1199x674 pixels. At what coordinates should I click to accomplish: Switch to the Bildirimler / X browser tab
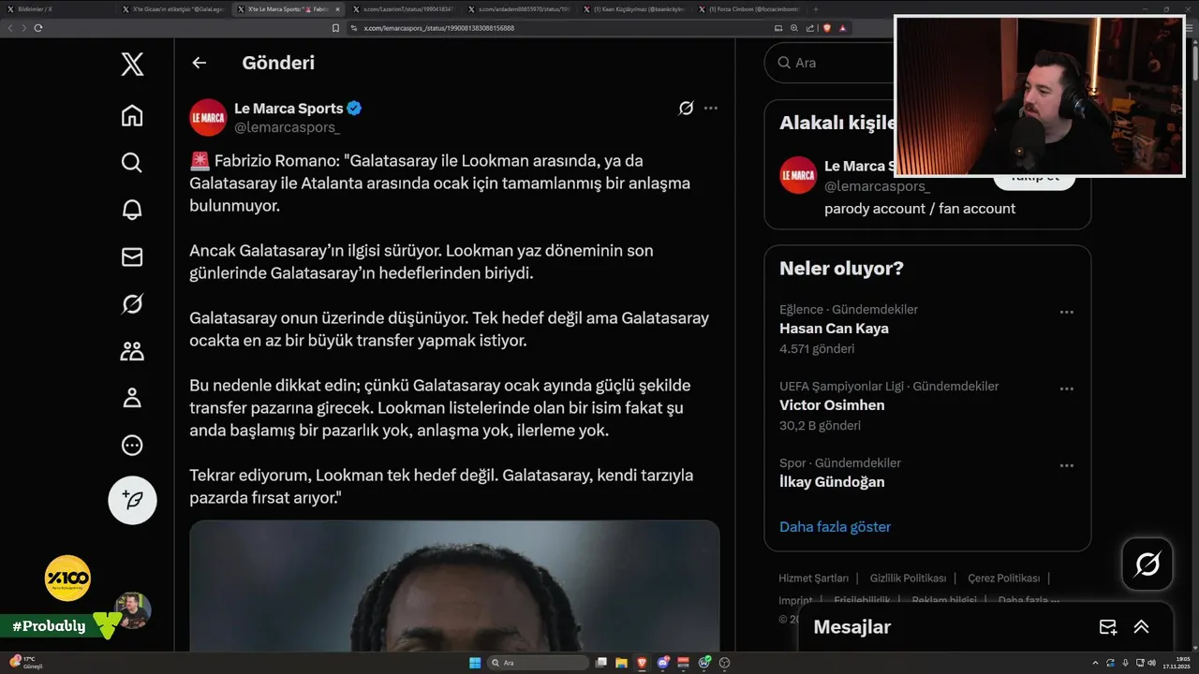(x=56, y=8)
